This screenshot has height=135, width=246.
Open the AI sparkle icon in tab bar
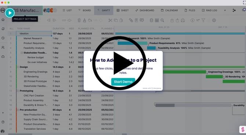[234, 10]
